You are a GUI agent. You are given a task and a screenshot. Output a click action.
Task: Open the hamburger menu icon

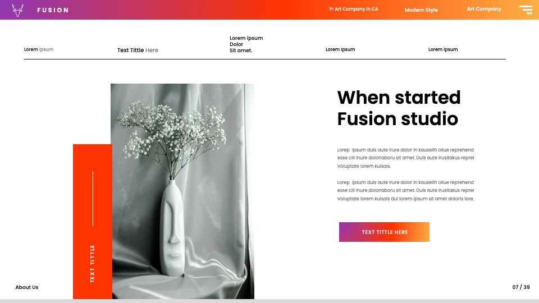(526, 10)
